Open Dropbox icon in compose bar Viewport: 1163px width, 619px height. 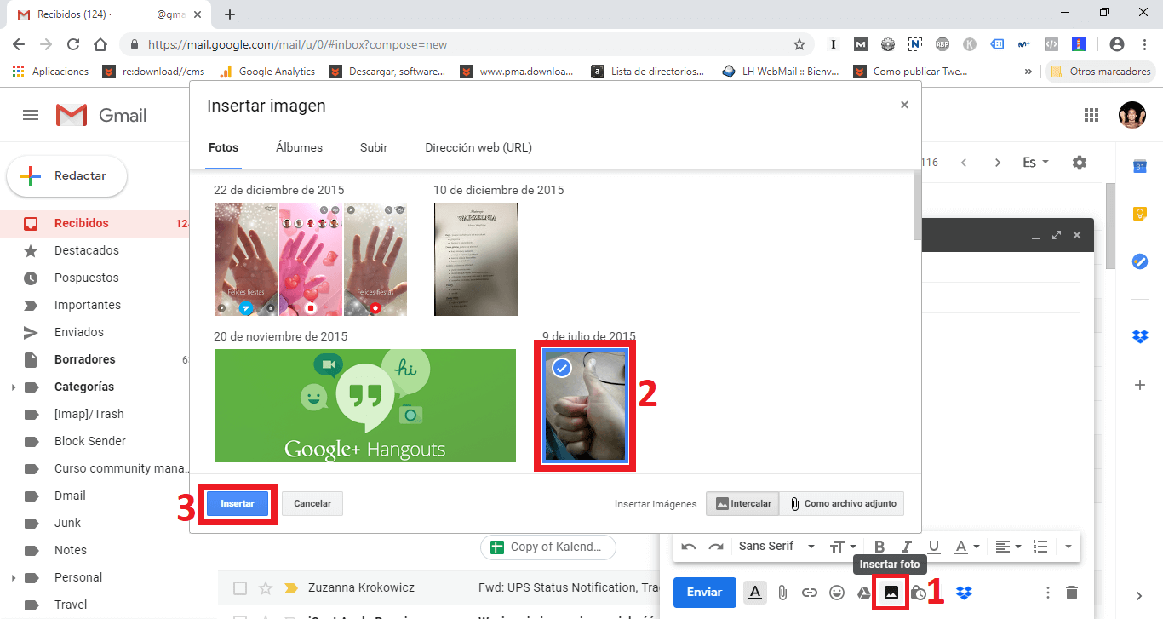pyautogui.click(x=964, y=593)
